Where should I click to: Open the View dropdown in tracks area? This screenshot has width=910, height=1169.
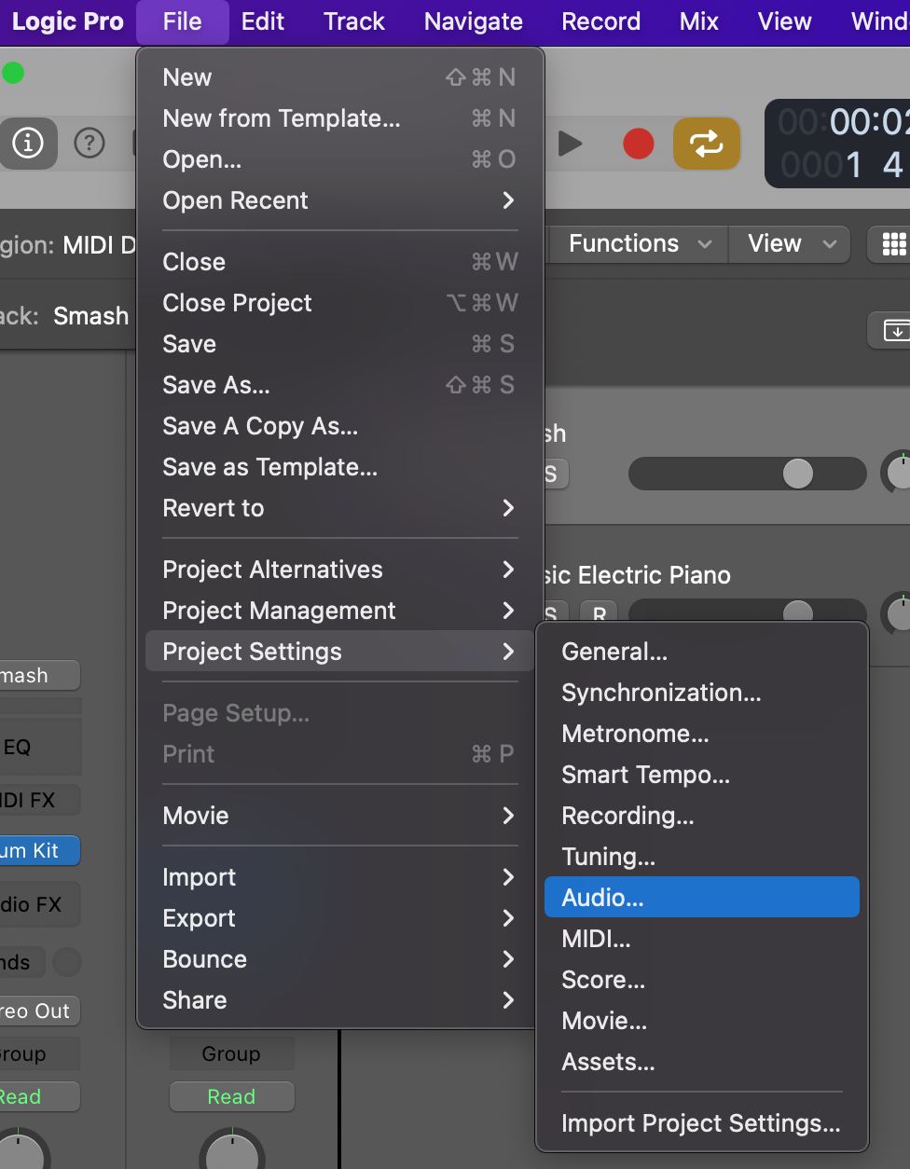(792, 244)
